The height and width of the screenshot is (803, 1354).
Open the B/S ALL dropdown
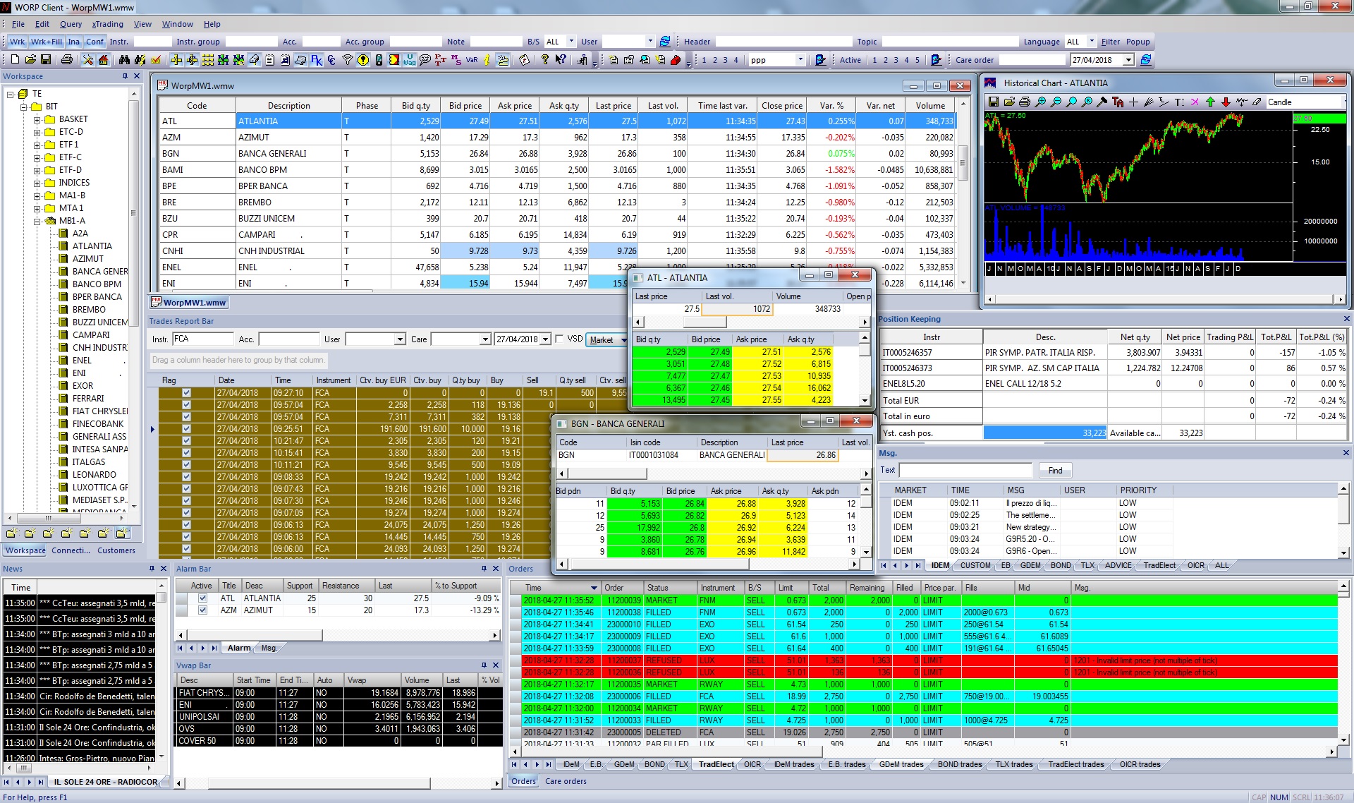(x=571, y=42)
